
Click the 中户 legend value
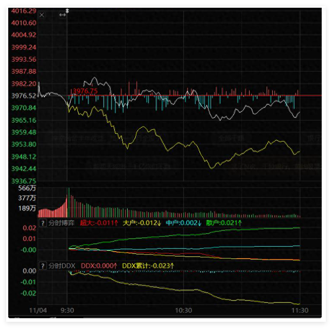184,223
